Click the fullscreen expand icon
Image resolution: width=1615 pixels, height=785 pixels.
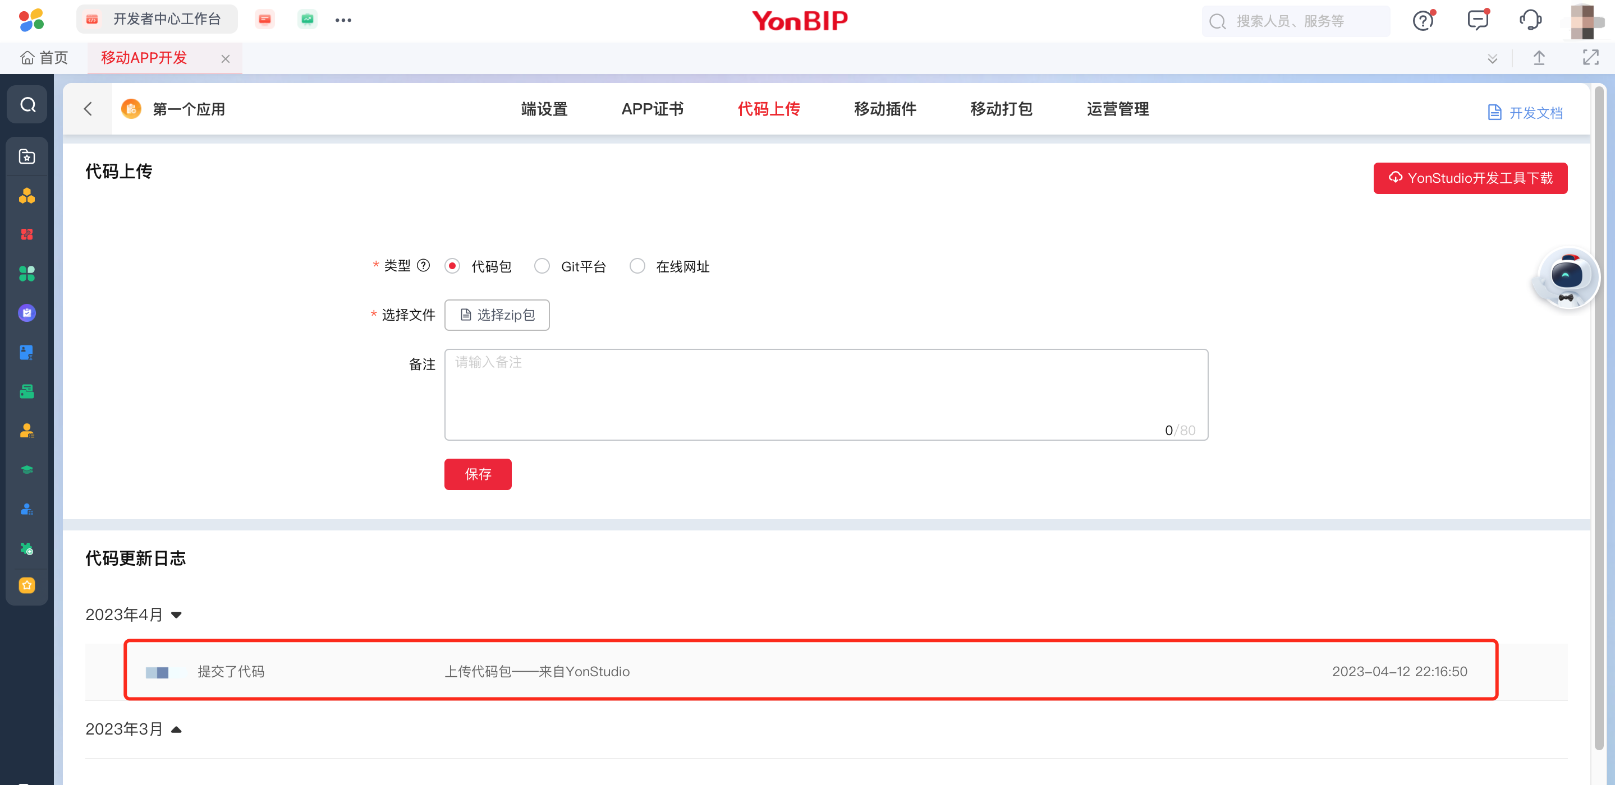pos(1590,58)
